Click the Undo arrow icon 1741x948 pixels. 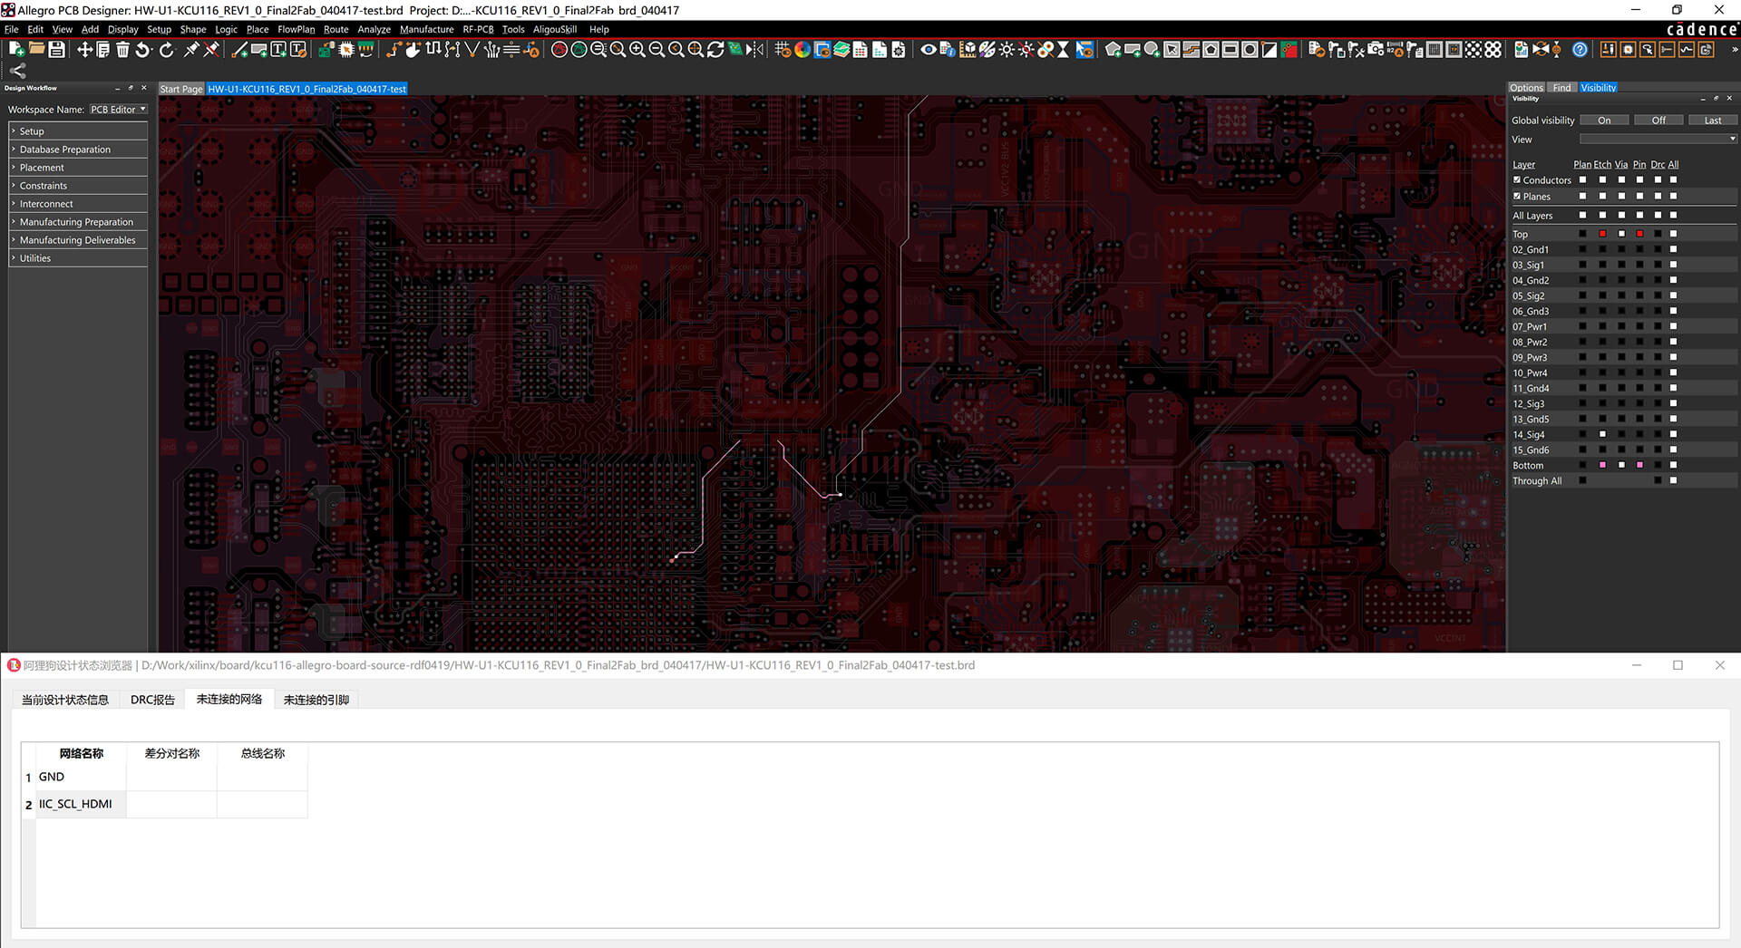click(143, 49)
